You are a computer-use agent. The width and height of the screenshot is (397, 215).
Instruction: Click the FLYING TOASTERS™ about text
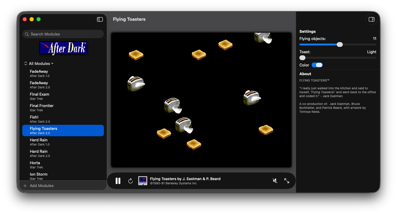314,80
